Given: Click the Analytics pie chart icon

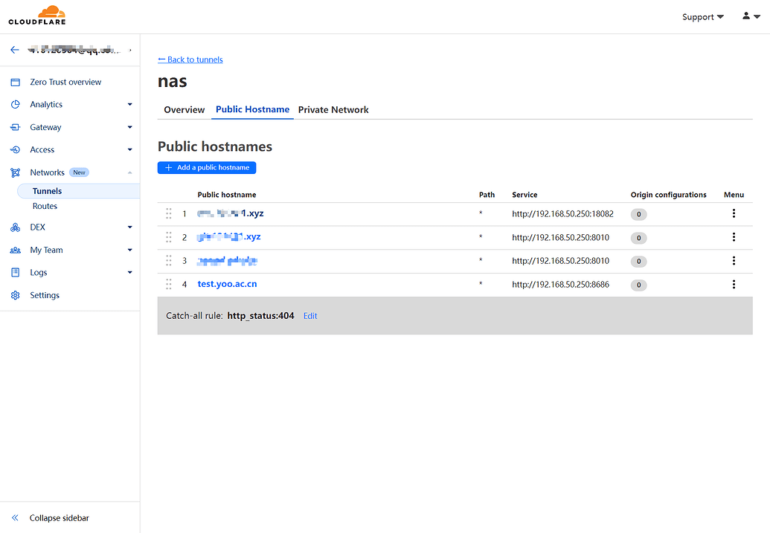Looking at the screenshot, I should 15,105.
